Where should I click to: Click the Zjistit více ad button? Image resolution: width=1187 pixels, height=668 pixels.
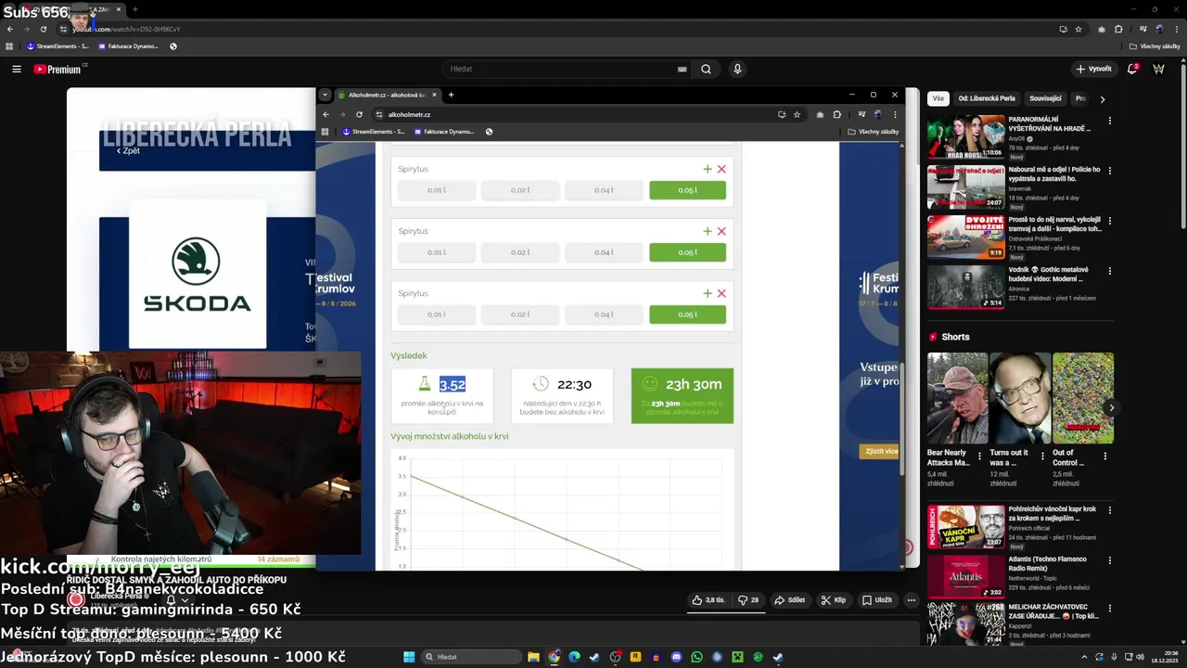coord(879,451)
